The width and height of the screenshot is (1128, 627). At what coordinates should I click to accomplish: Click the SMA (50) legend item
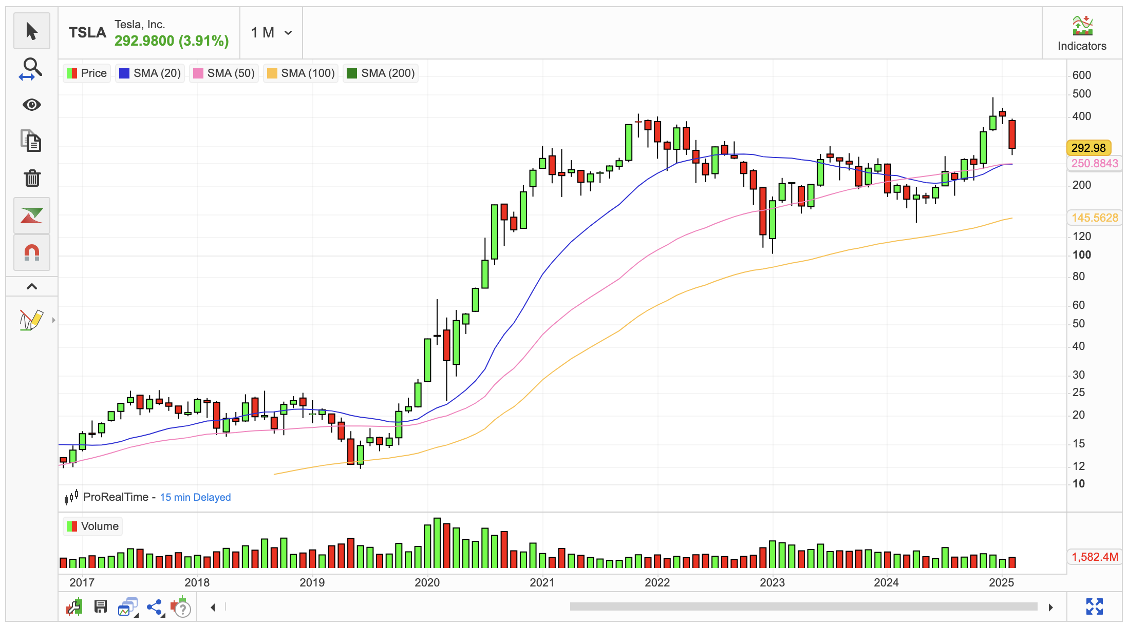pyautogui.click(x=224, y=73)
